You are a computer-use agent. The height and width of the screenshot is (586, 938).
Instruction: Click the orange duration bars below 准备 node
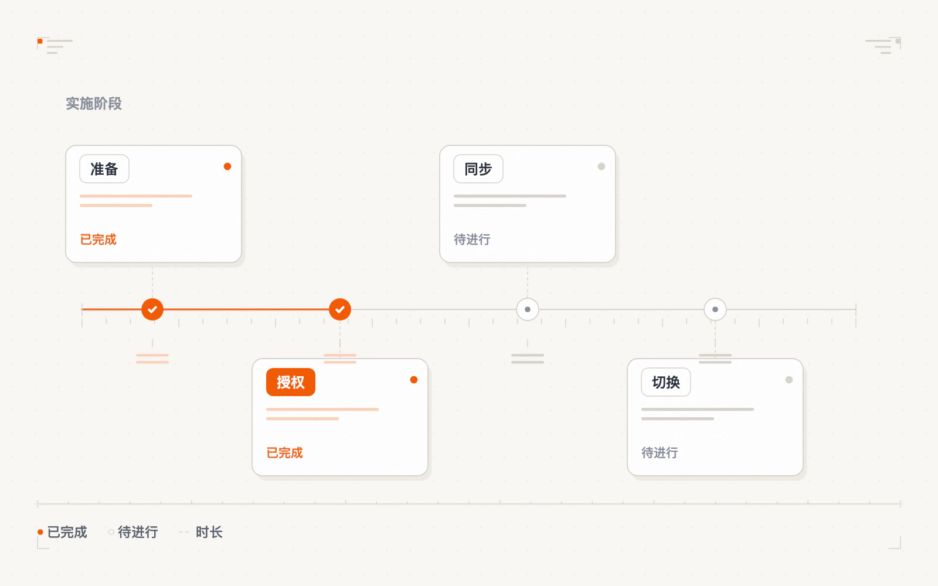coord(152,359)
